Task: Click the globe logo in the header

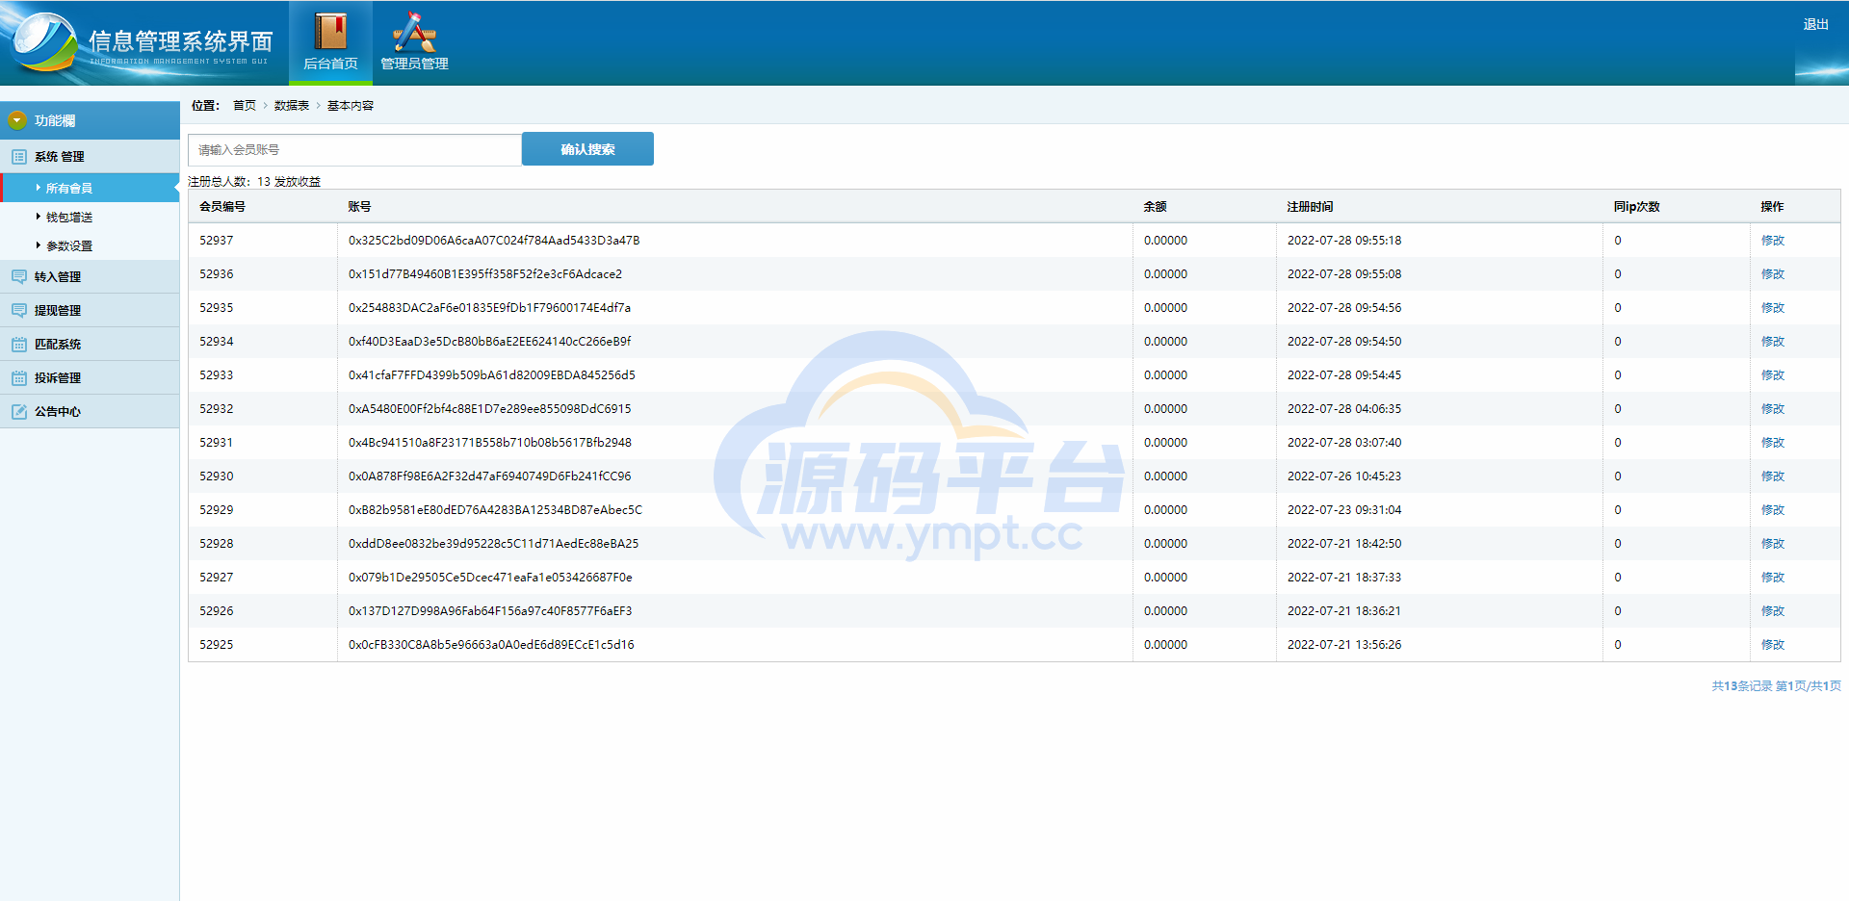Action: pyautogui.click(x=43, y=42)
